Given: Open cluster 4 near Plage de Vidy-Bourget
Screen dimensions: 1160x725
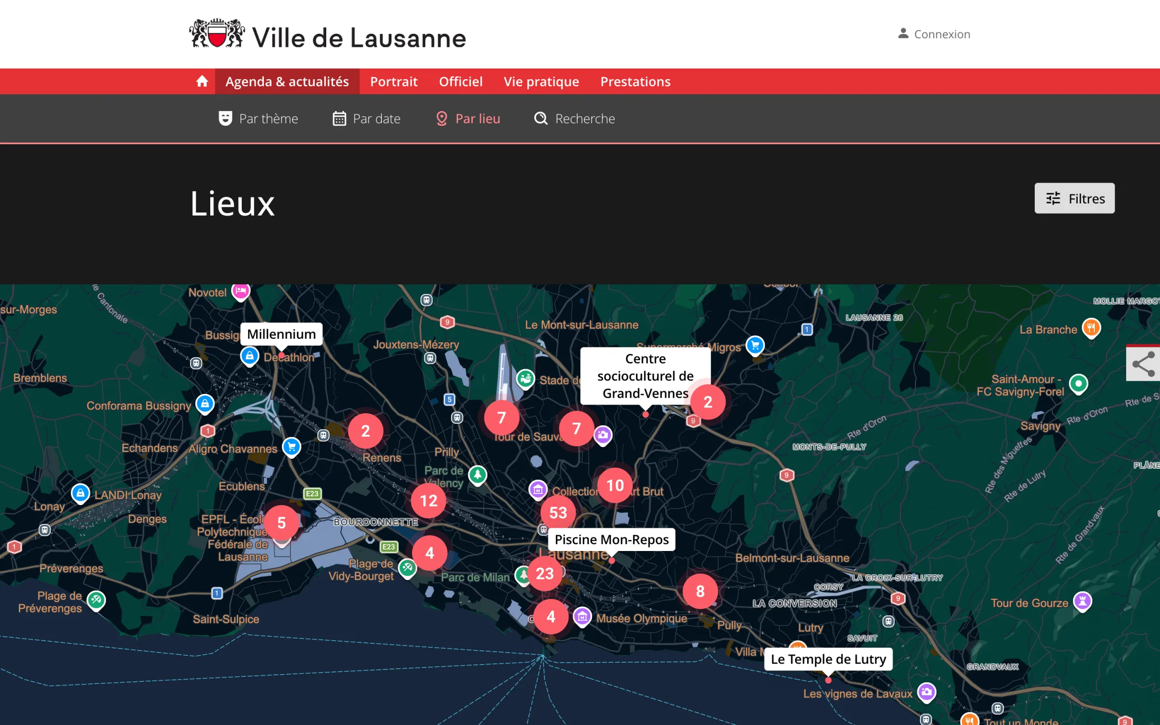Looking at the screenshot, I should pyautogui.click(x=429, y=553).
